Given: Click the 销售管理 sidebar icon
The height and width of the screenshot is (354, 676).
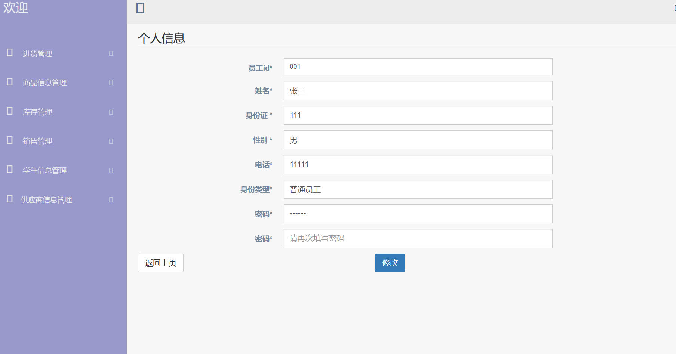Looking at the screenshot, I should click(9, 140).
